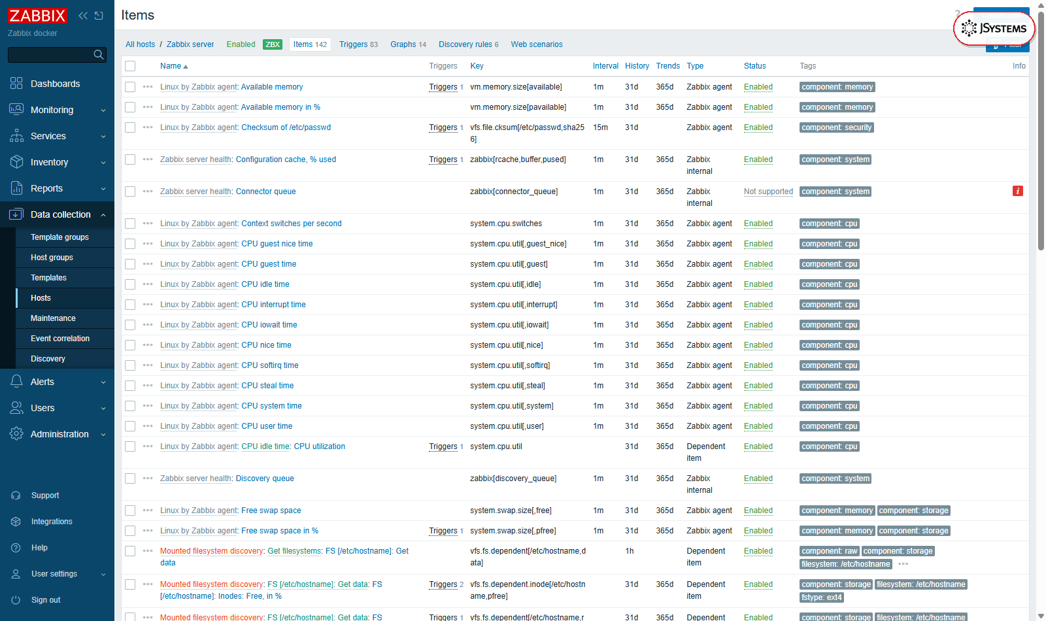1046x621 pixels.
Task: Check the Available memory item checkbox
Action: tap(130, 87)
